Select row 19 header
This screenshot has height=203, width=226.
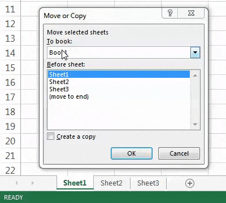pyautogui.click(x=10, y=126)
